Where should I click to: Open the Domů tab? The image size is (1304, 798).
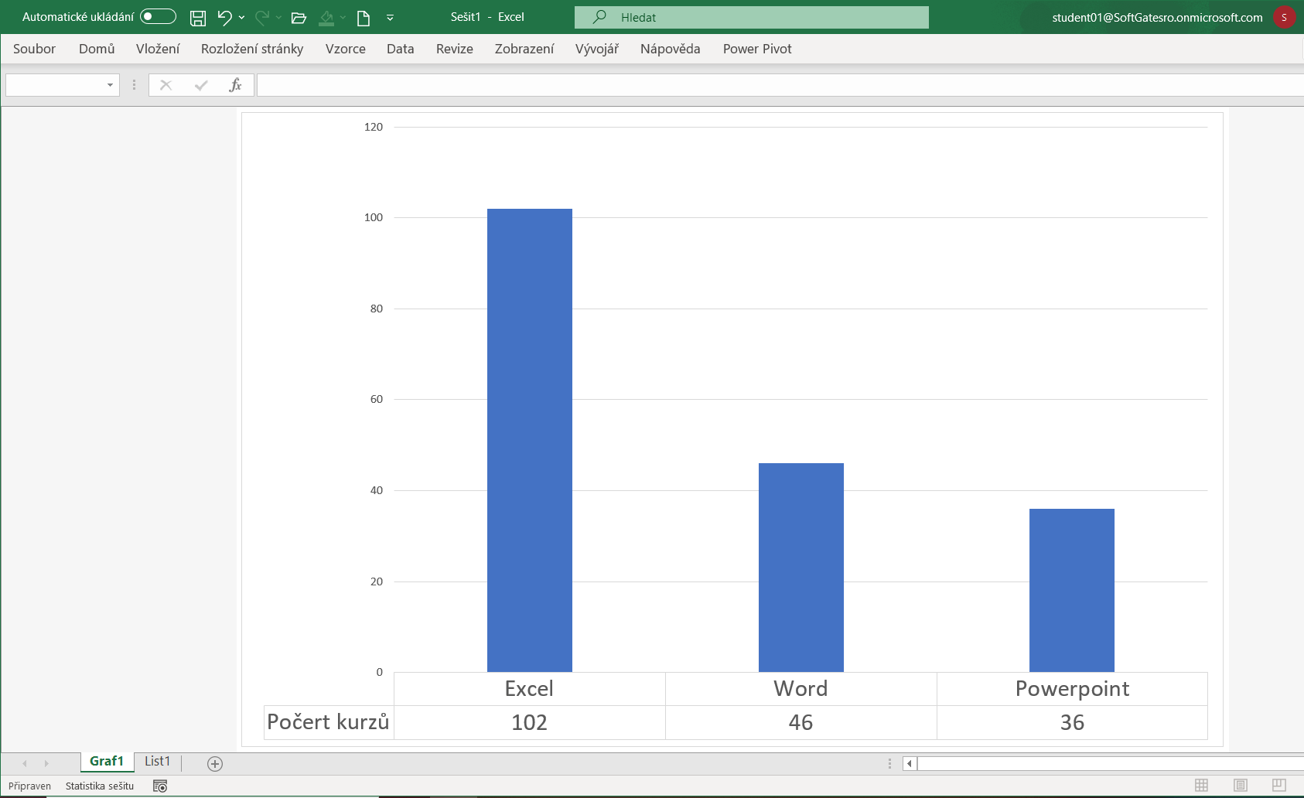97,49
